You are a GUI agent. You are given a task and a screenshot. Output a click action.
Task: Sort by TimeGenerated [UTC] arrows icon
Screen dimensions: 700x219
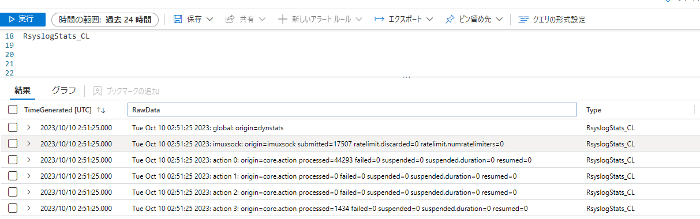[x=101, y=109]
